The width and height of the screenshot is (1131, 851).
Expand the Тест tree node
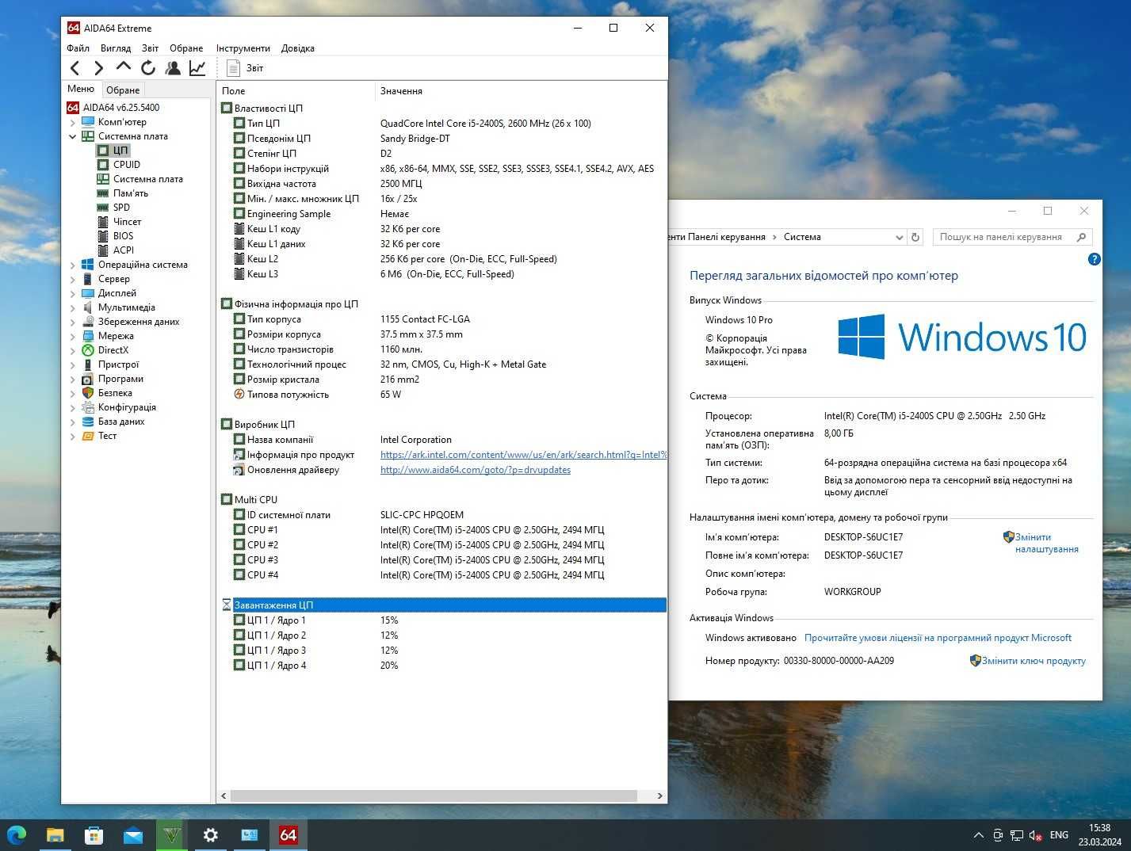(x=73, y=436)
